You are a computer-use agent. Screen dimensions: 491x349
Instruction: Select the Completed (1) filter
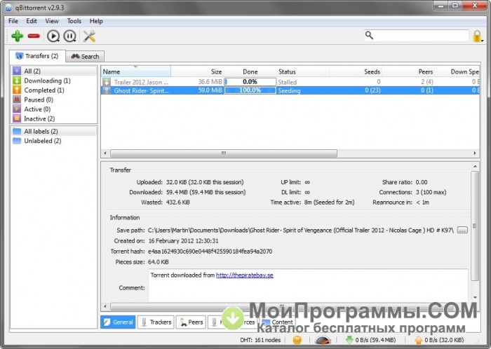(x=54, y=90)
